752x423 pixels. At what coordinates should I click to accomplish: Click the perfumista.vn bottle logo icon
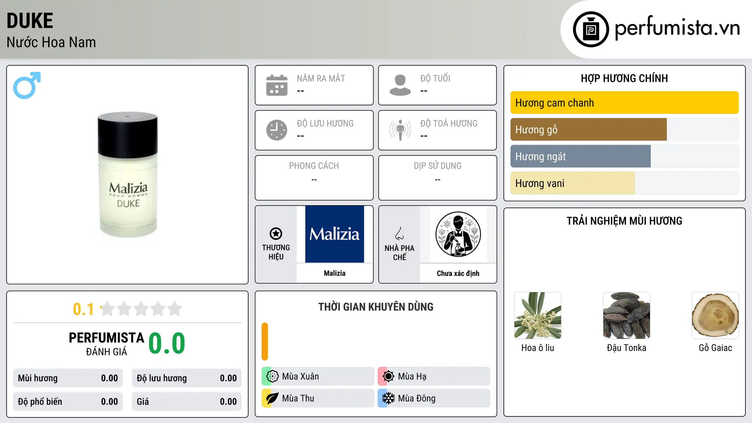pos(591,29)
